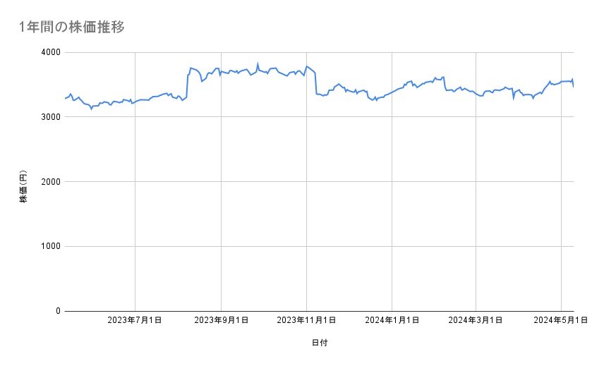The width and height of the screenshot is (592, 366).
Task: Click the 3000 label on the vertical axis
Action: [50, 117]
